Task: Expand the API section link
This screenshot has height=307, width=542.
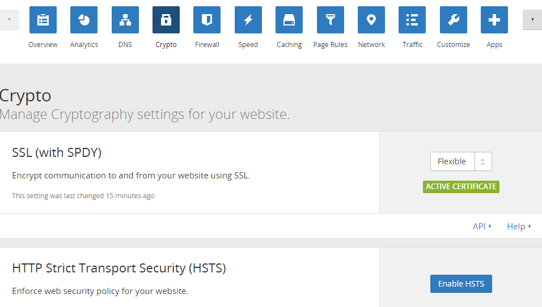Action: pos(482,226)
